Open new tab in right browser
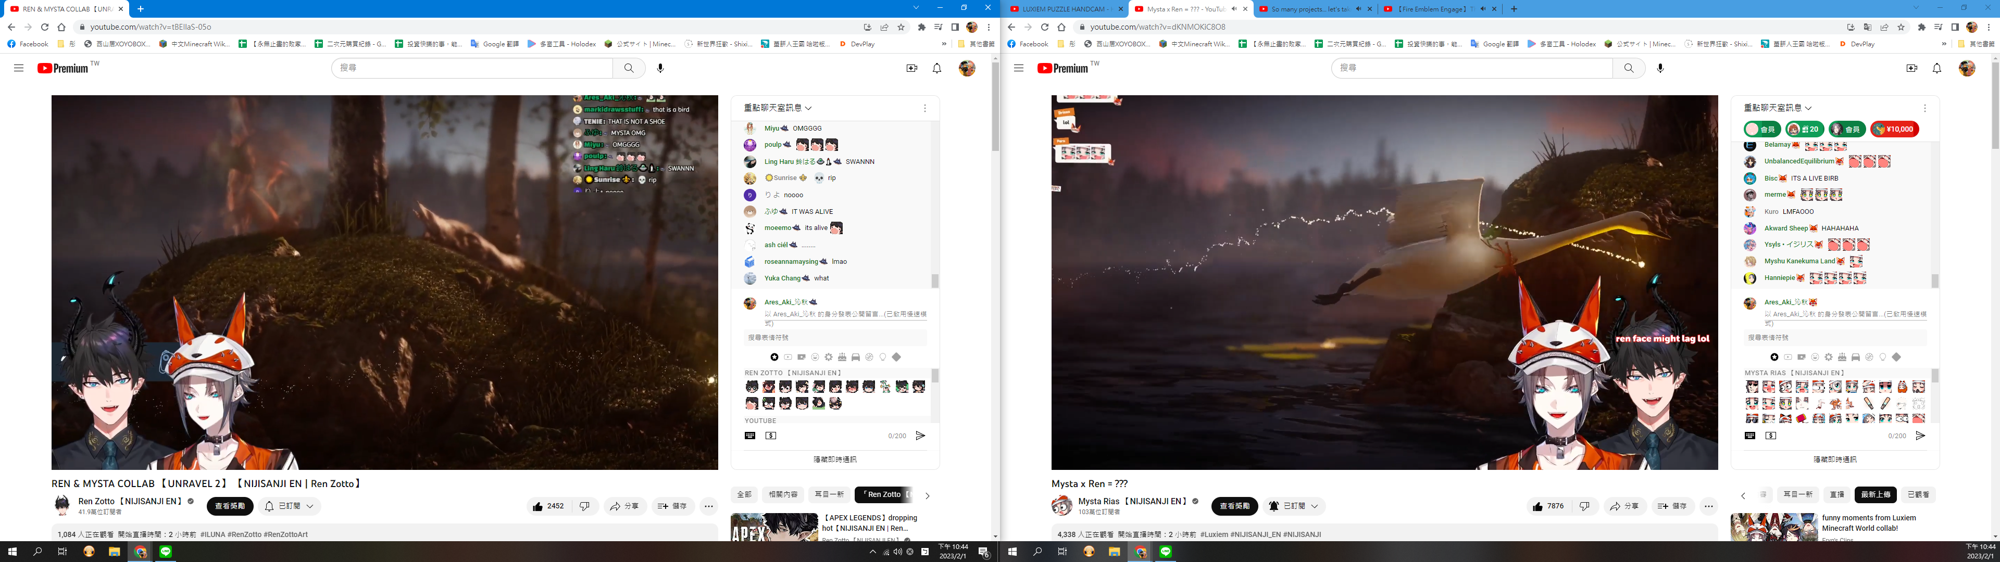 [1514, 9]
